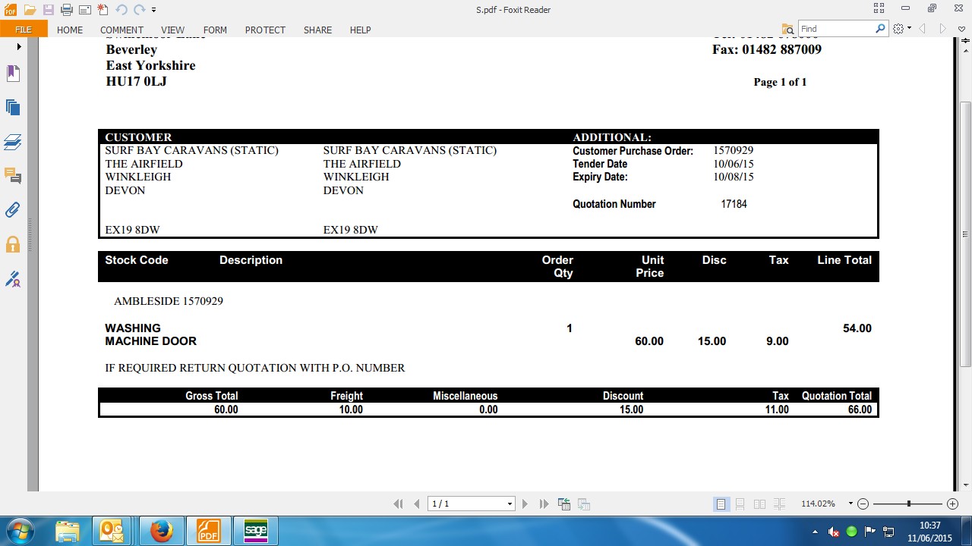Image resolution: width=972 pixels, height=546 pixels.
Task: Open the Security lock panel
Action: (x=13, y=244)
